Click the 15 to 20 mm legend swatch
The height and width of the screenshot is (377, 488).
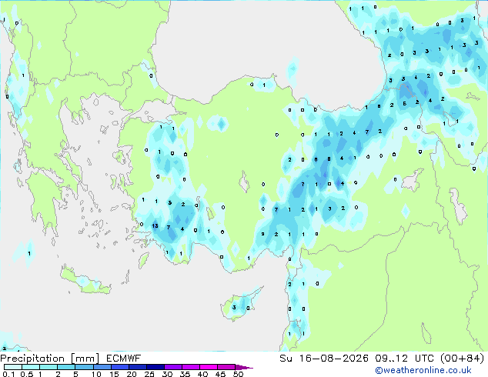(x=119, y=367)
